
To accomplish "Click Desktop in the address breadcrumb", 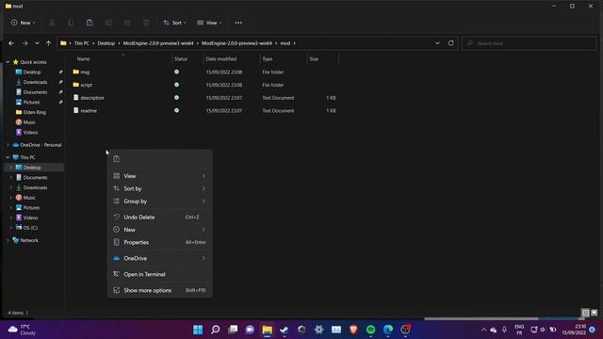I will [x=106, y=43].
